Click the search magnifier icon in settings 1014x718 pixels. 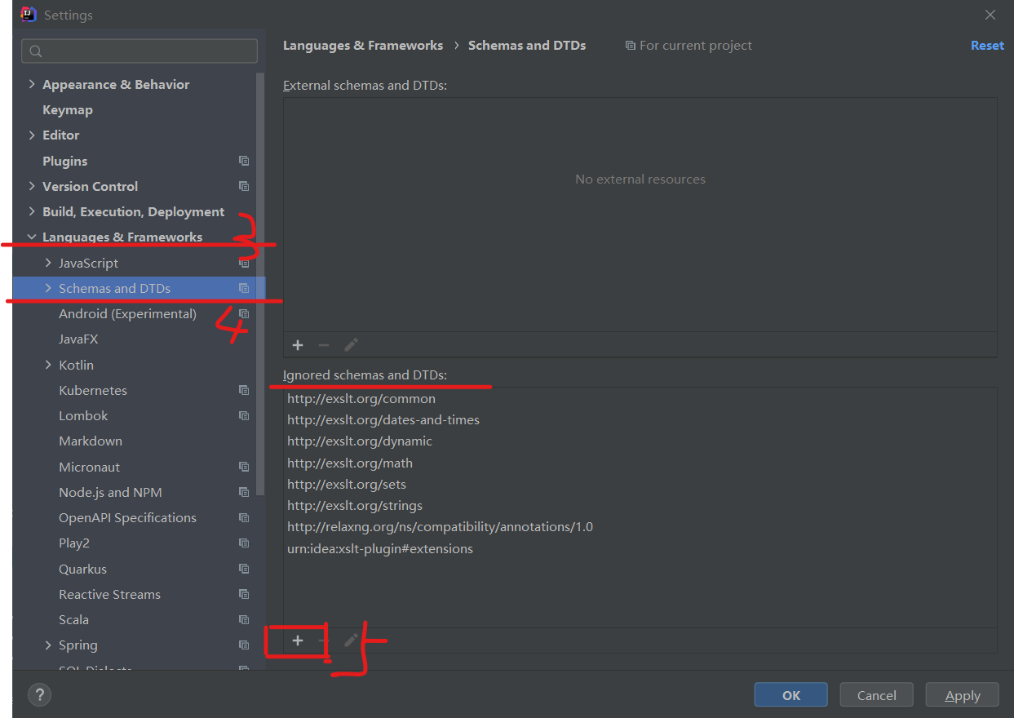[x=36, y=51]
